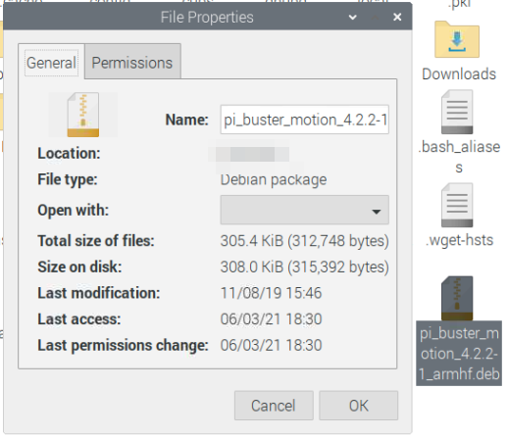Click the pi_buster_motion_4.2.2-1_armhf.deb file label
Screen dimensions: 508x438
(459, 354)
